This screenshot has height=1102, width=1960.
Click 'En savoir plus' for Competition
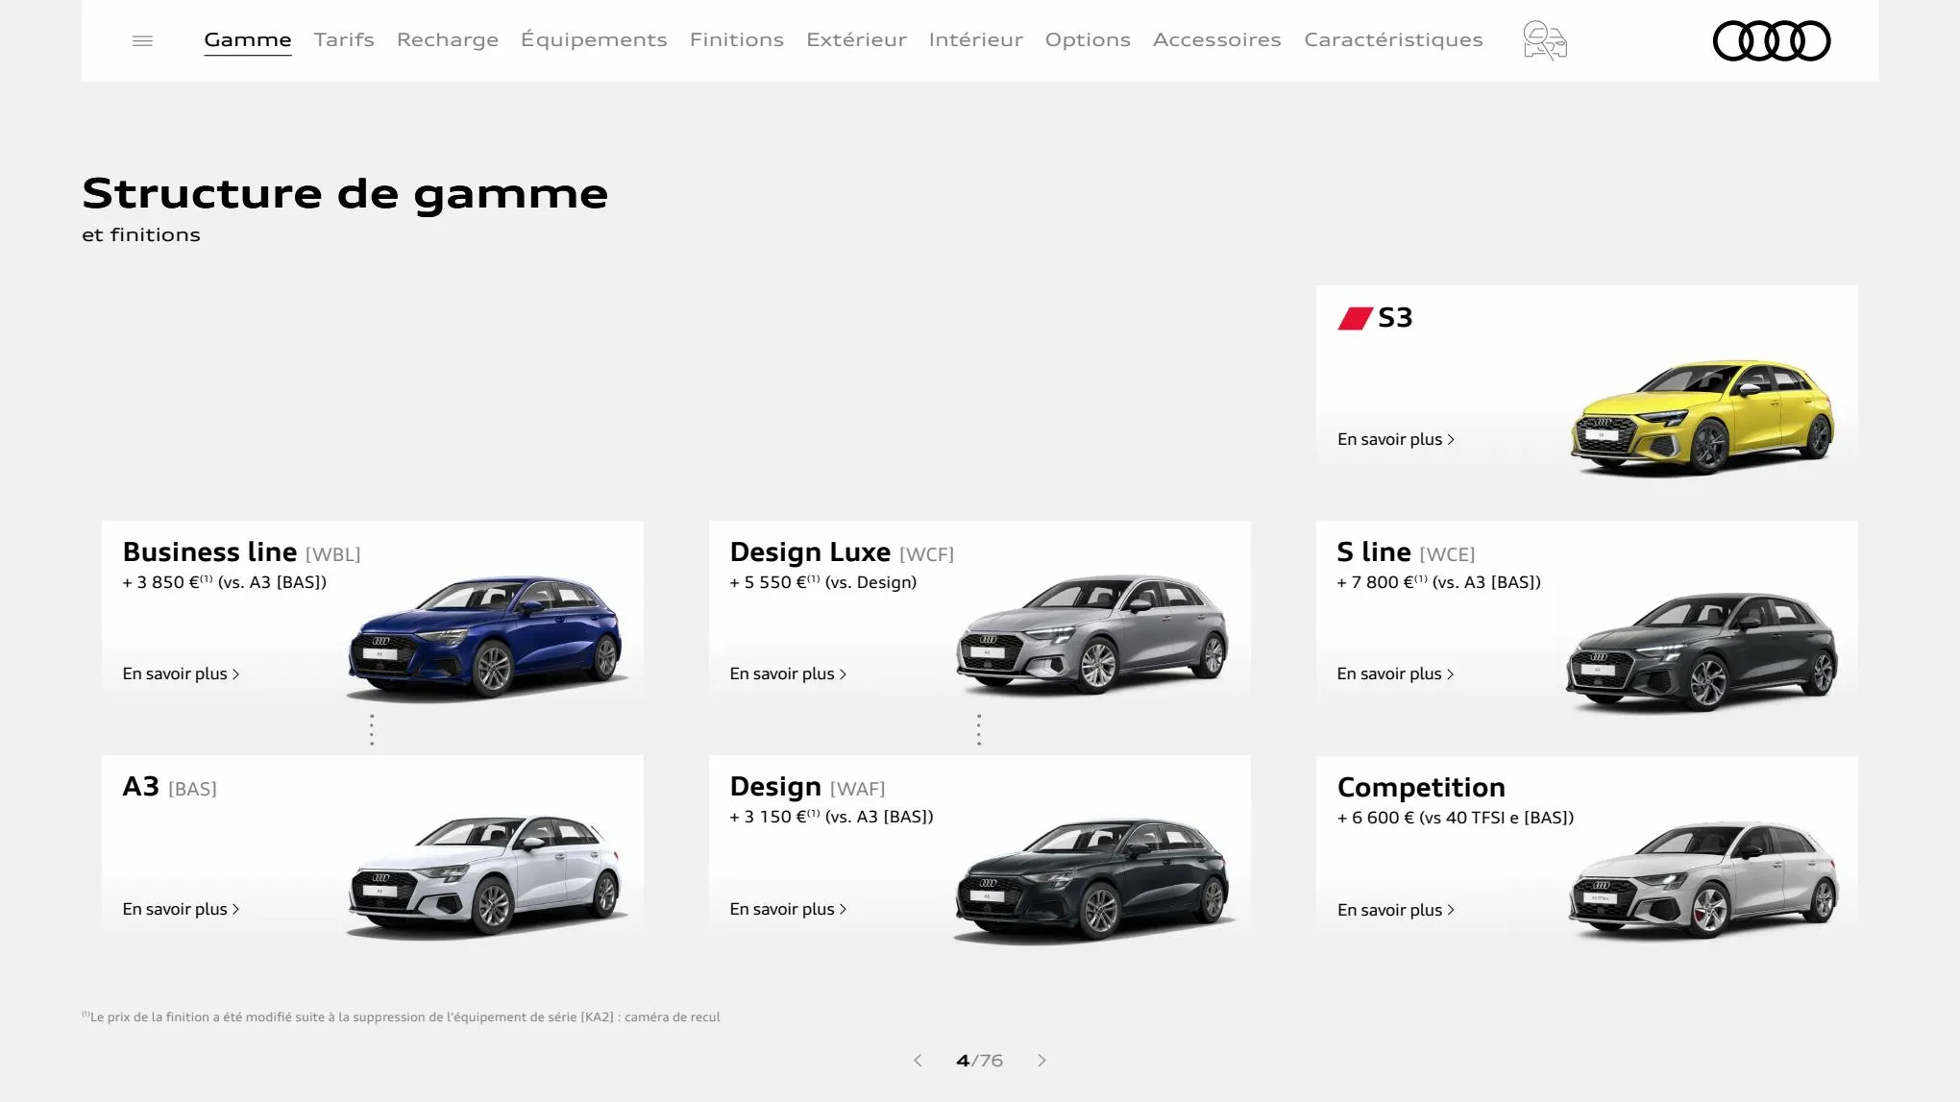(1396, 910)
